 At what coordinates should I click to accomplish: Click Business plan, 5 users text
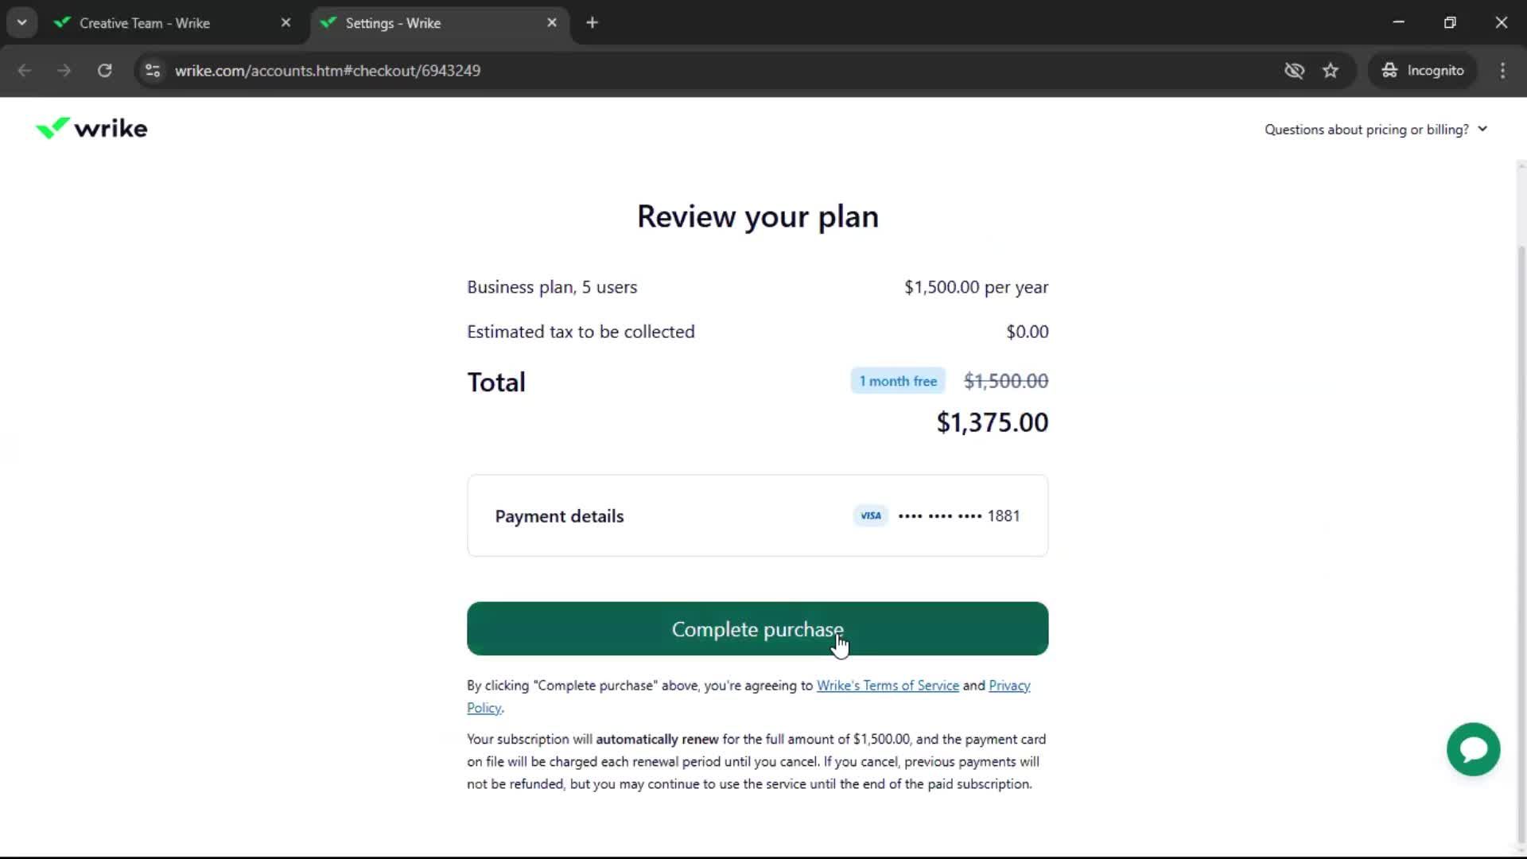pos(552,287)
